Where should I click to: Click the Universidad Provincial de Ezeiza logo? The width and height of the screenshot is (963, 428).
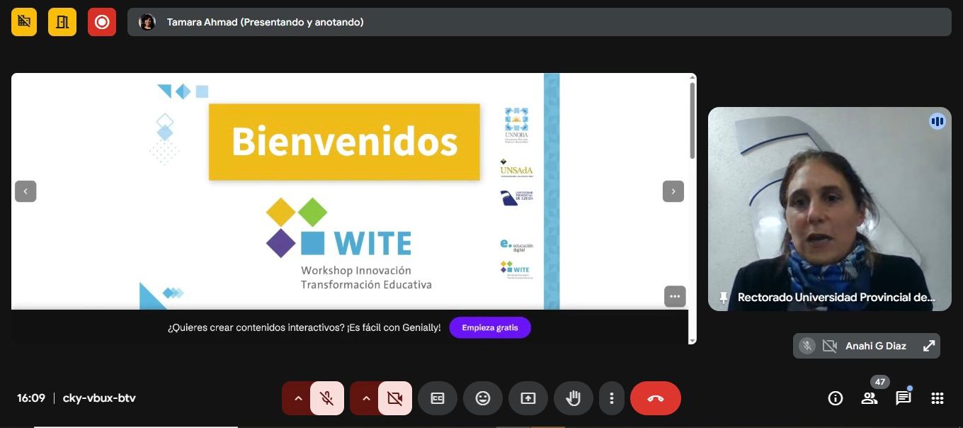pyautogui.click(x=516, y=198)
